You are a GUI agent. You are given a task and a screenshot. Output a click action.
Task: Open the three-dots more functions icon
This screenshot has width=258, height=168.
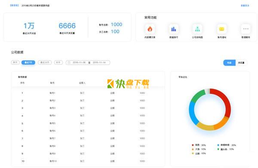(246, 29)
